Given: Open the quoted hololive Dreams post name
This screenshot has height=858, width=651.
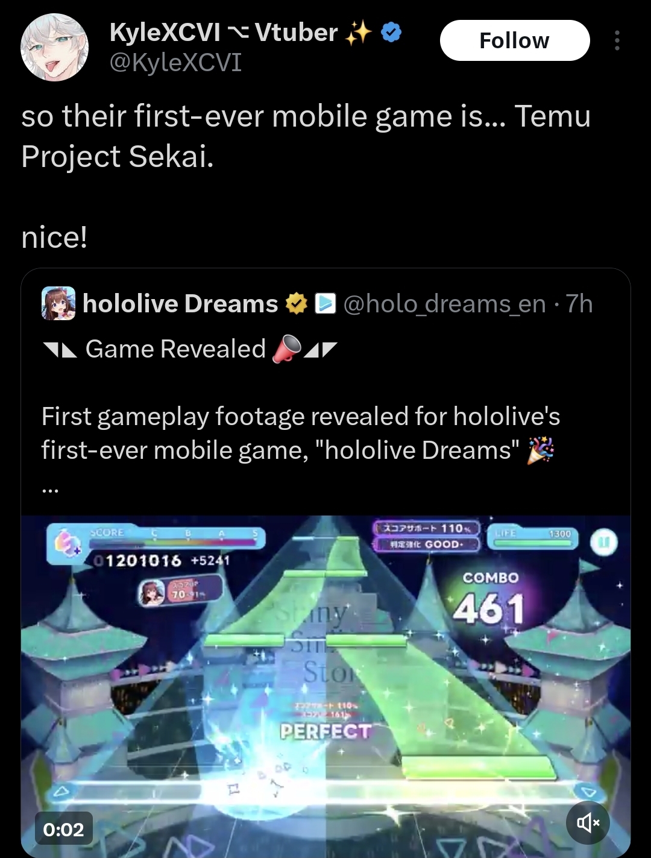Looking at the screenshot, I should tap(180, 304).
